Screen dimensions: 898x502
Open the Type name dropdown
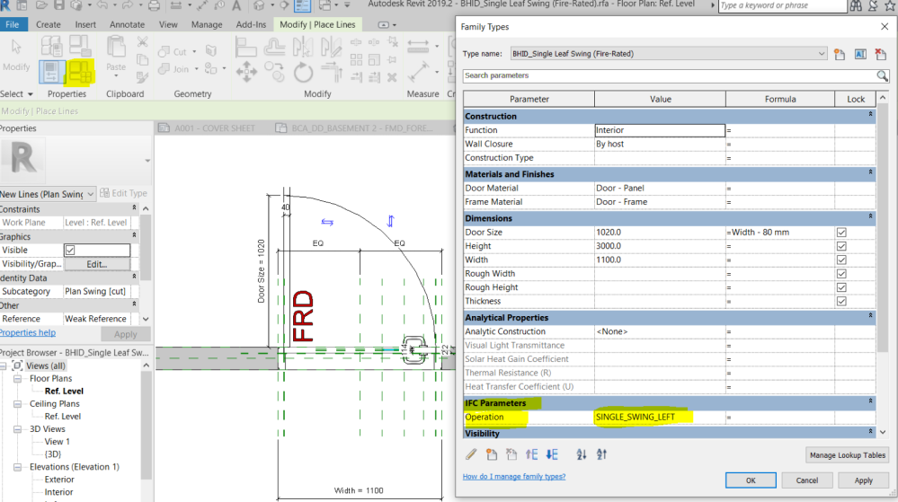[822, 54]
